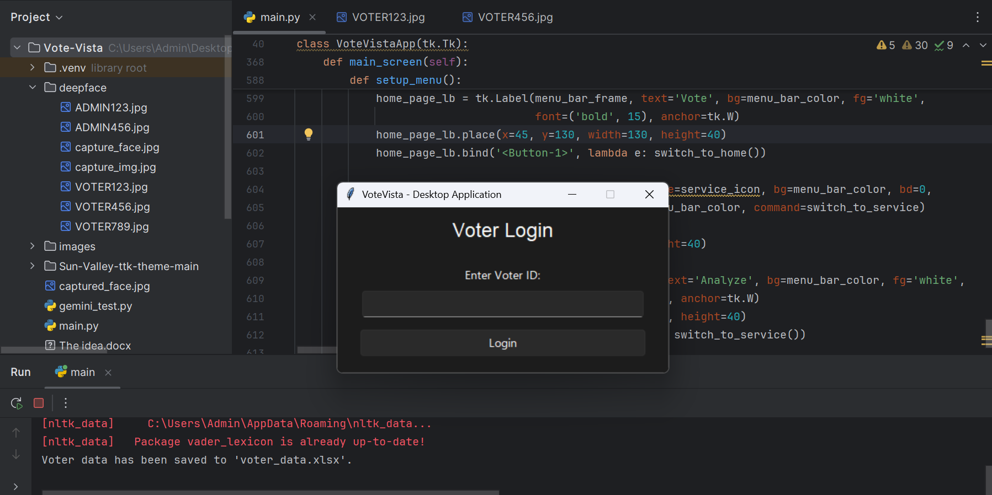This screenshot has height=495, width=992.
Task: Select VOTER123.jpg in the project tree
Action: pos(112,187)
